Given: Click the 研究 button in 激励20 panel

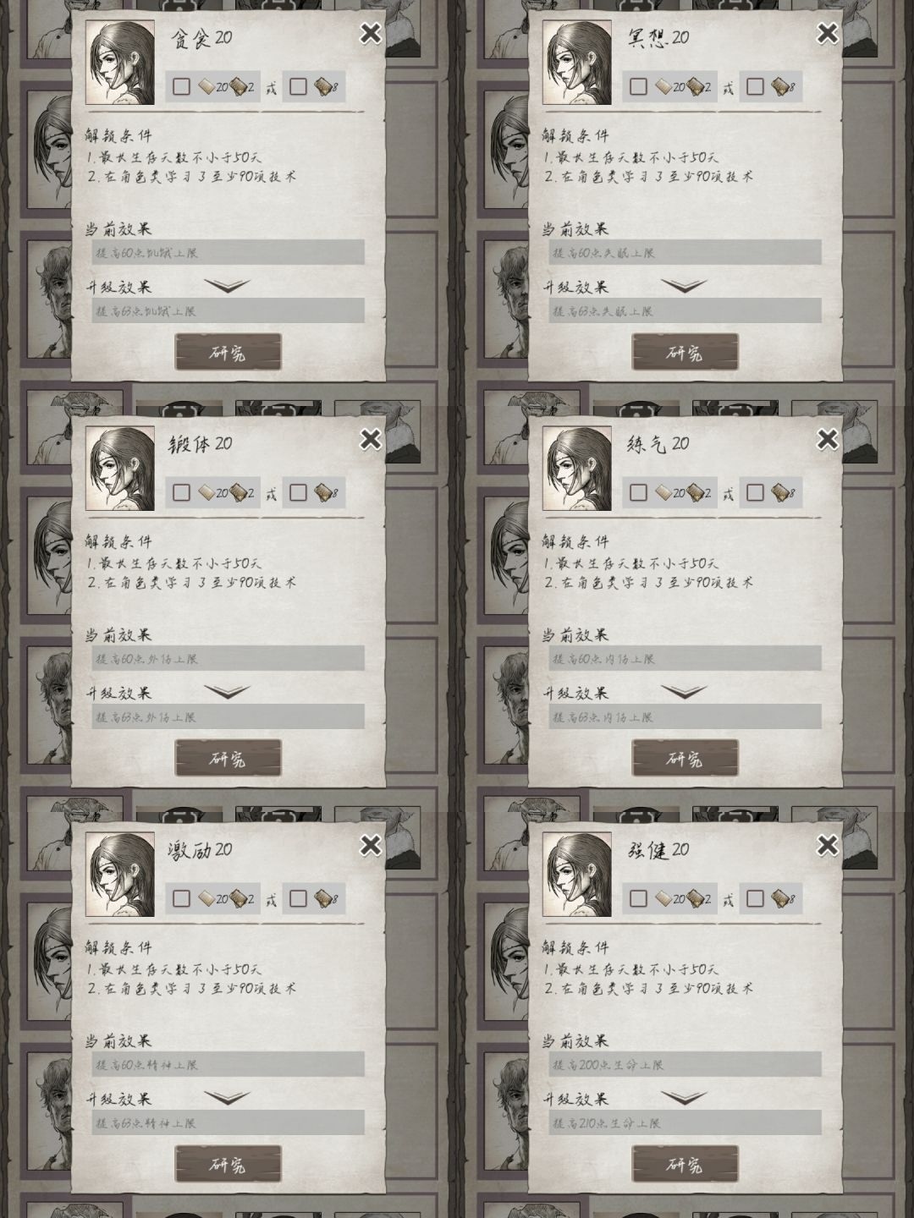Looking at the screenshot, I should 228,1164.
